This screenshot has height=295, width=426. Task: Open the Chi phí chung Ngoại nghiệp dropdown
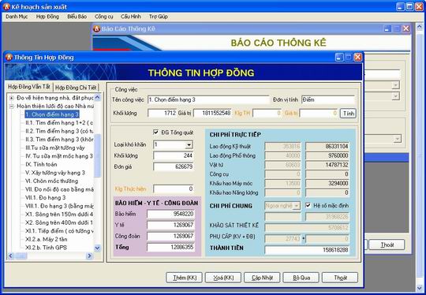297,206
